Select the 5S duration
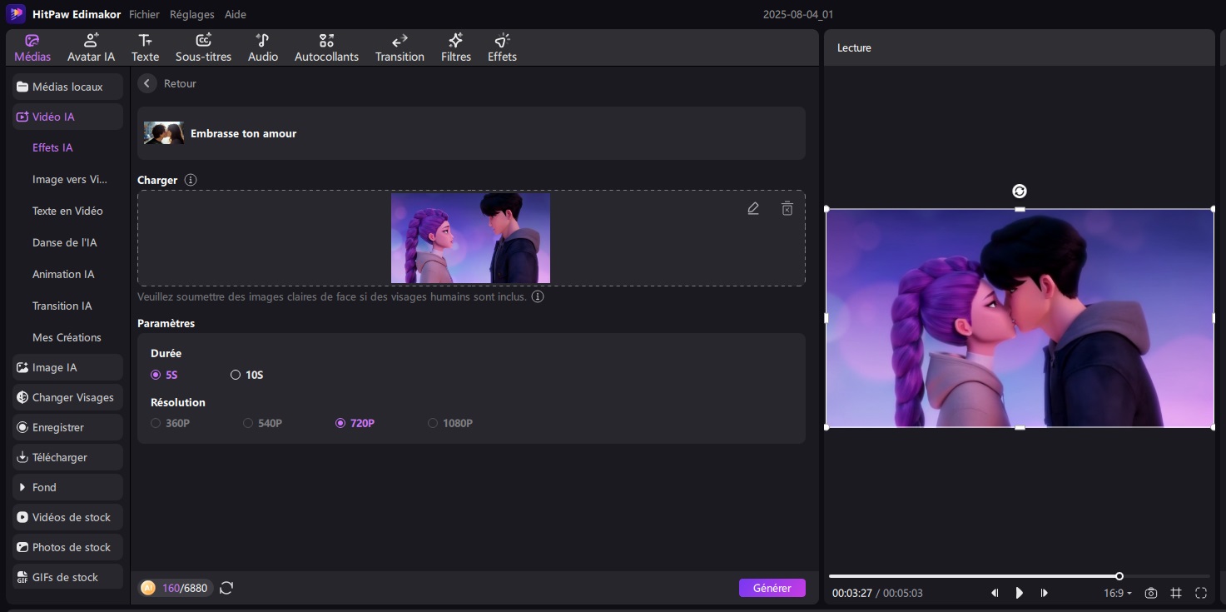 [164, 375]
